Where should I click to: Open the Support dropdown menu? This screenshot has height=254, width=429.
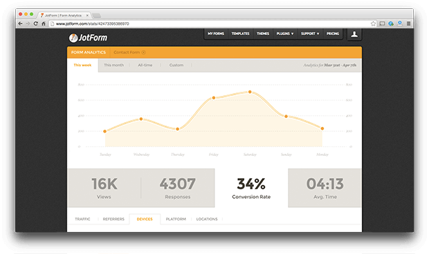(x=310, y=34)
